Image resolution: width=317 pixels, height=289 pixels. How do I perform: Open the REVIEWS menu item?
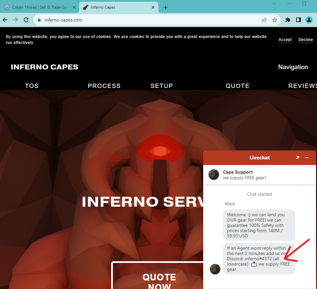click(302, 86)
